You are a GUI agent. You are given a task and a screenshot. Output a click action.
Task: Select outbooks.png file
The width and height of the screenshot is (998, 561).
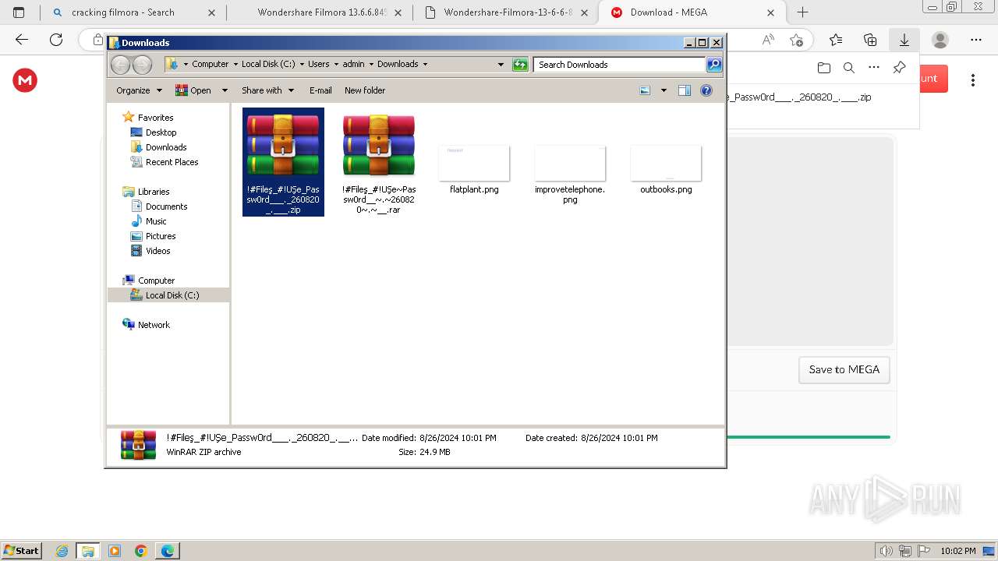coord(666,169)
